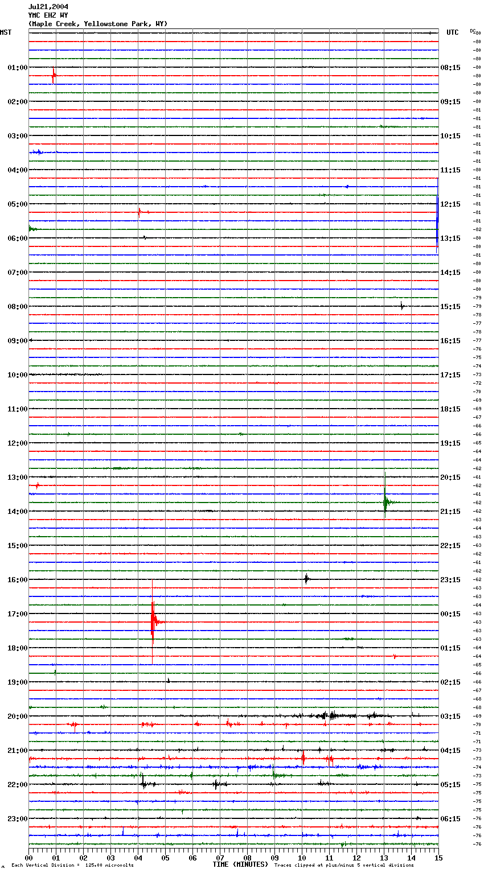Click the "09:15" UTC time label
This screenshot has width=484, height=873.
pos(450,102)
